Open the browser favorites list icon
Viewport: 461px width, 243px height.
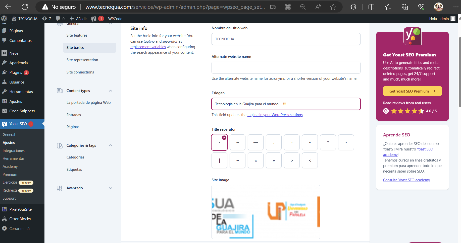(x=388, y=7)
